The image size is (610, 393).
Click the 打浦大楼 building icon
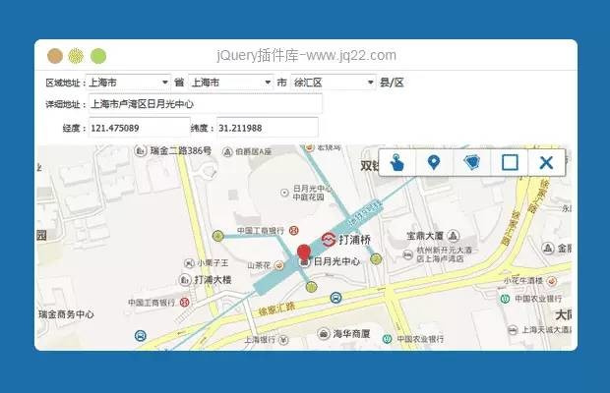(x=185, y=280)
